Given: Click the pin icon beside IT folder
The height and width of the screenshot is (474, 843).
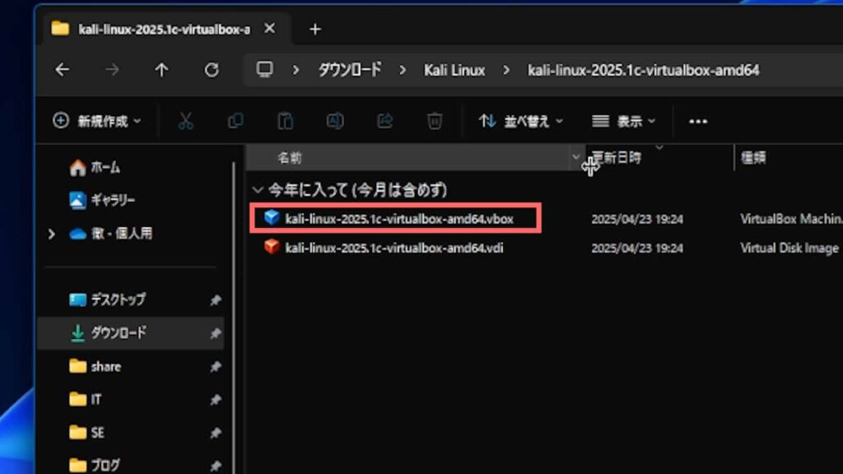Looking at the screenshot, I should pyautogui.click(x=216, y=400).
